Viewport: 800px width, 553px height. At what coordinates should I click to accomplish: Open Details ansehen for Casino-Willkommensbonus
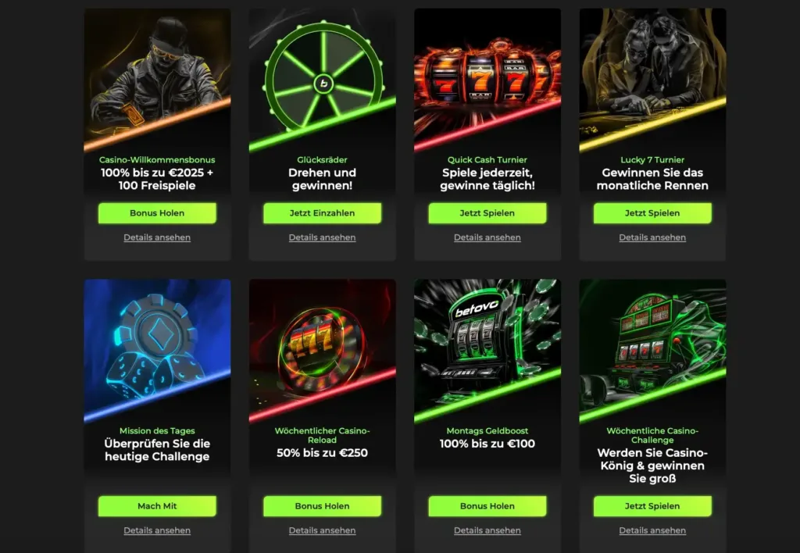(x=157, y=237)
